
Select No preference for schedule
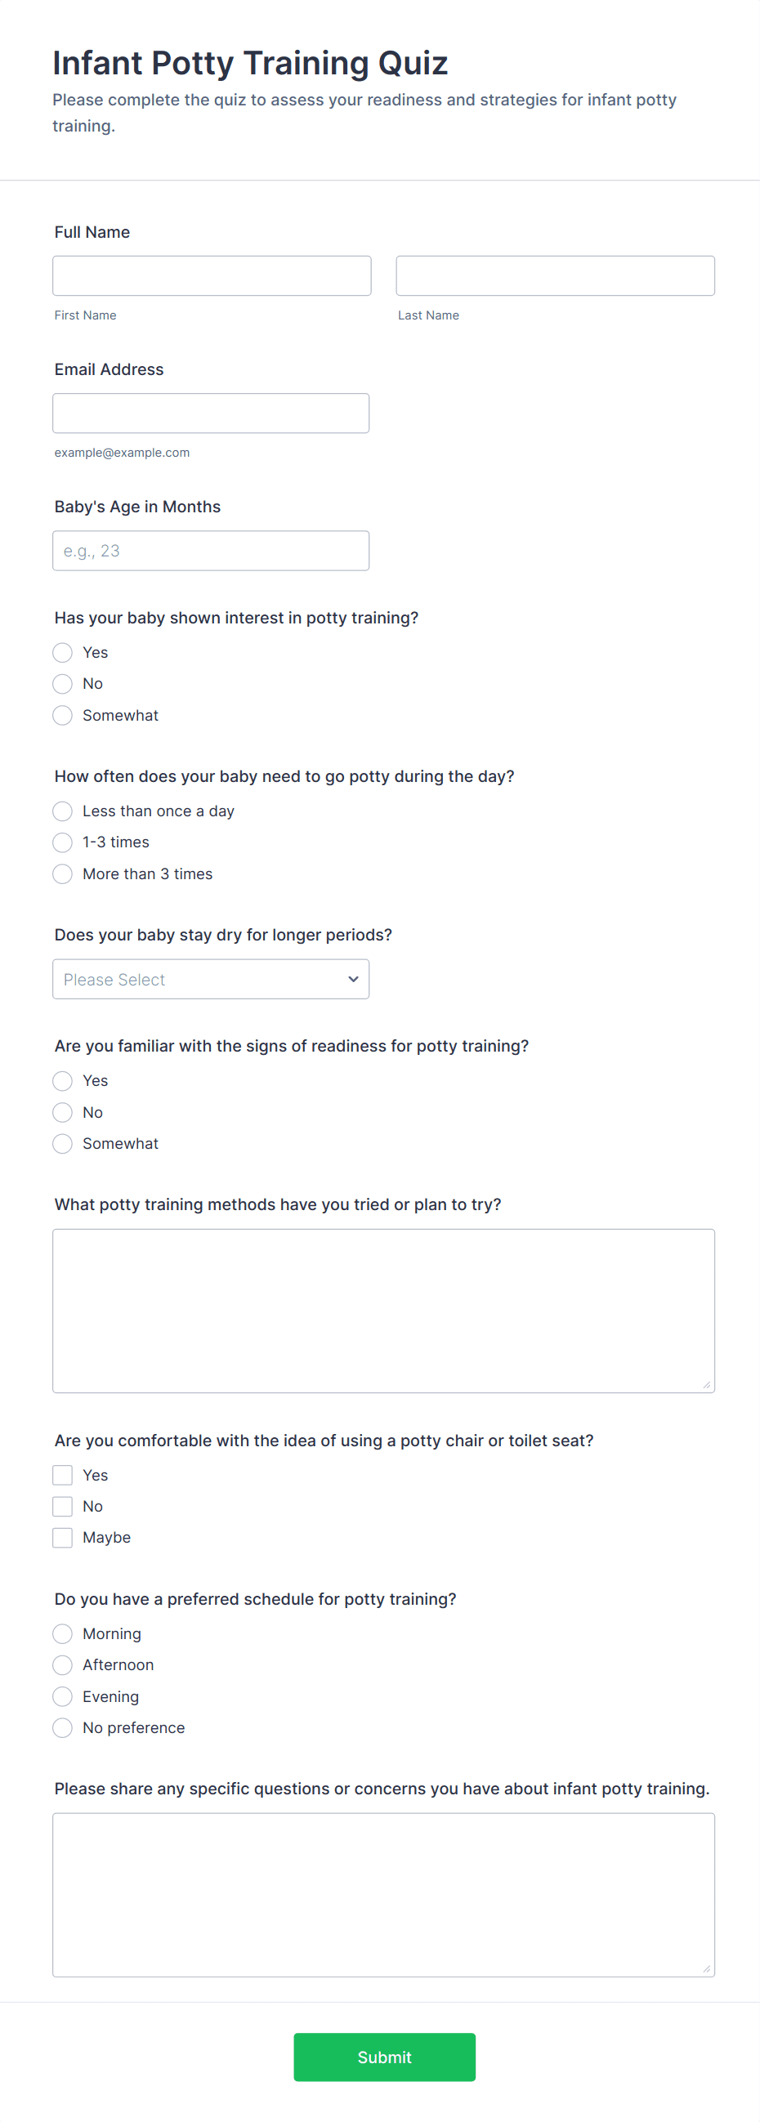click(x=63, y=1728)
